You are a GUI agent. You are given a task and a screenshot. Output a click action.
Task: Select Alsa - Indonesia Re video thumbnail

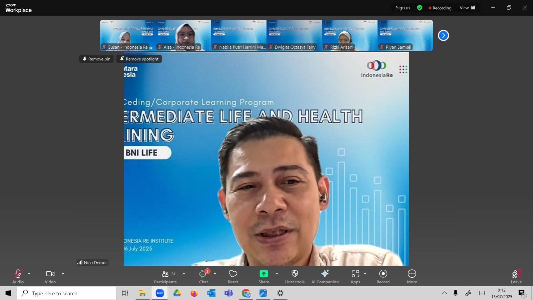(x=183, y=35)
